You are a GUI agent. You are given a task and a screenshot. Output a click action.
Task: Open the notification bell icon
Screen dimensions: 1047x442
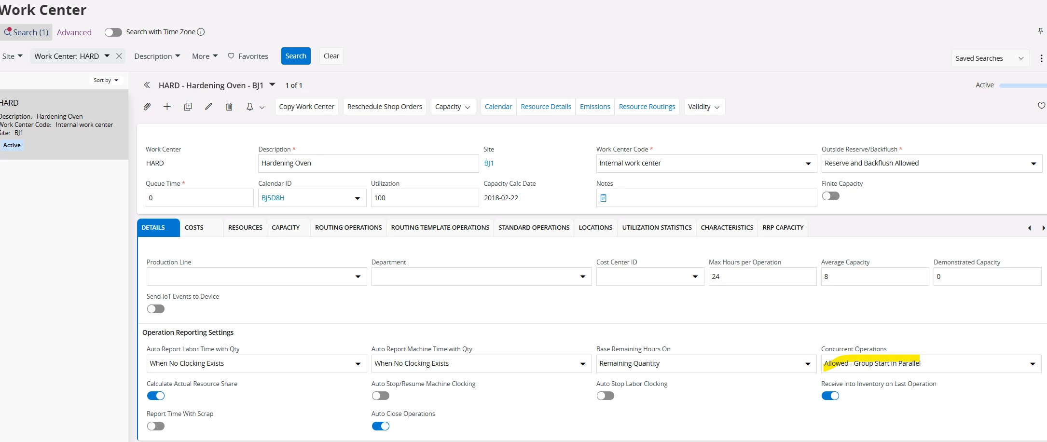click(x=249, y=107)
